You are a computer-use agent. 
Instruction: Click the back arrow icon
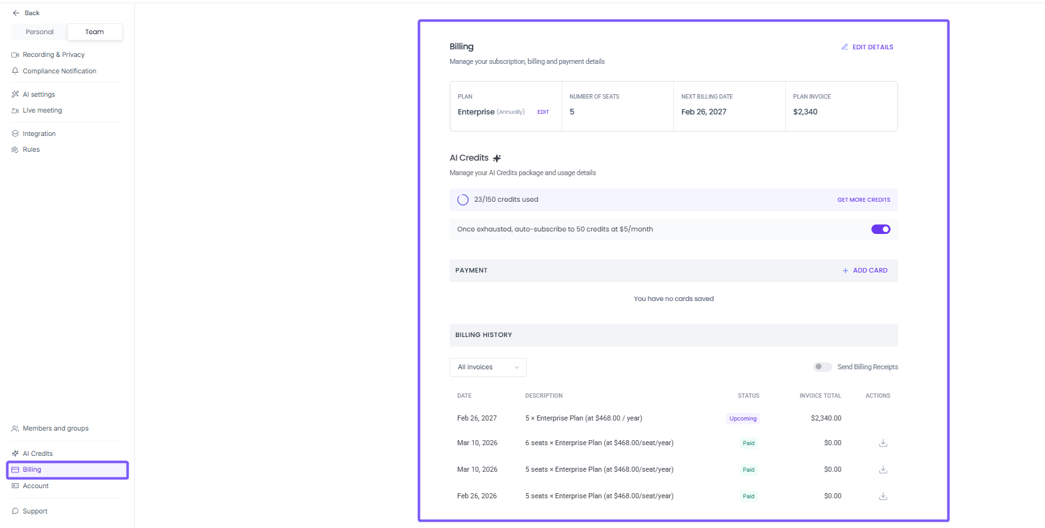point(16,13)
